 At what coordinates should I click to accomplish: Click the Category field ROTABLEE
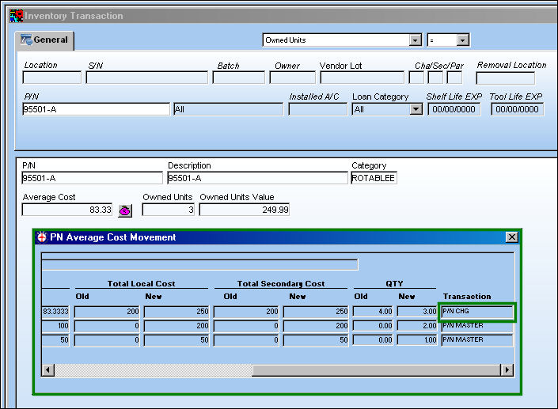[374, 178]
